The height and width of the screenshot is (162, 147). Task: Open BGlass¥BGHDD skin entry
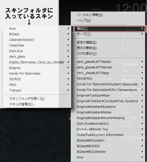coord(108,146)
